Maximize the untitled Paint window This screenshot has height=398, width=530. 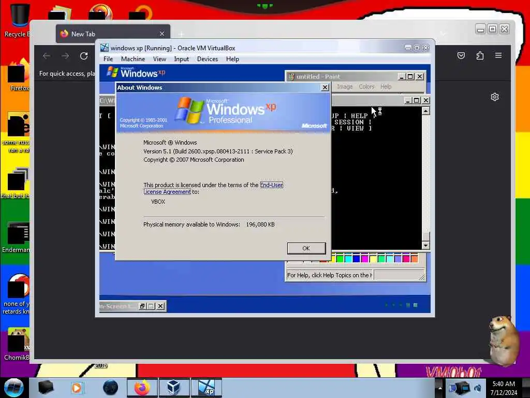click(410, 77)
